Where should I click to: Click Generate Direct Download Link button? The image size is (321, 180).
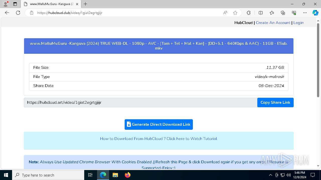[159, 124]
